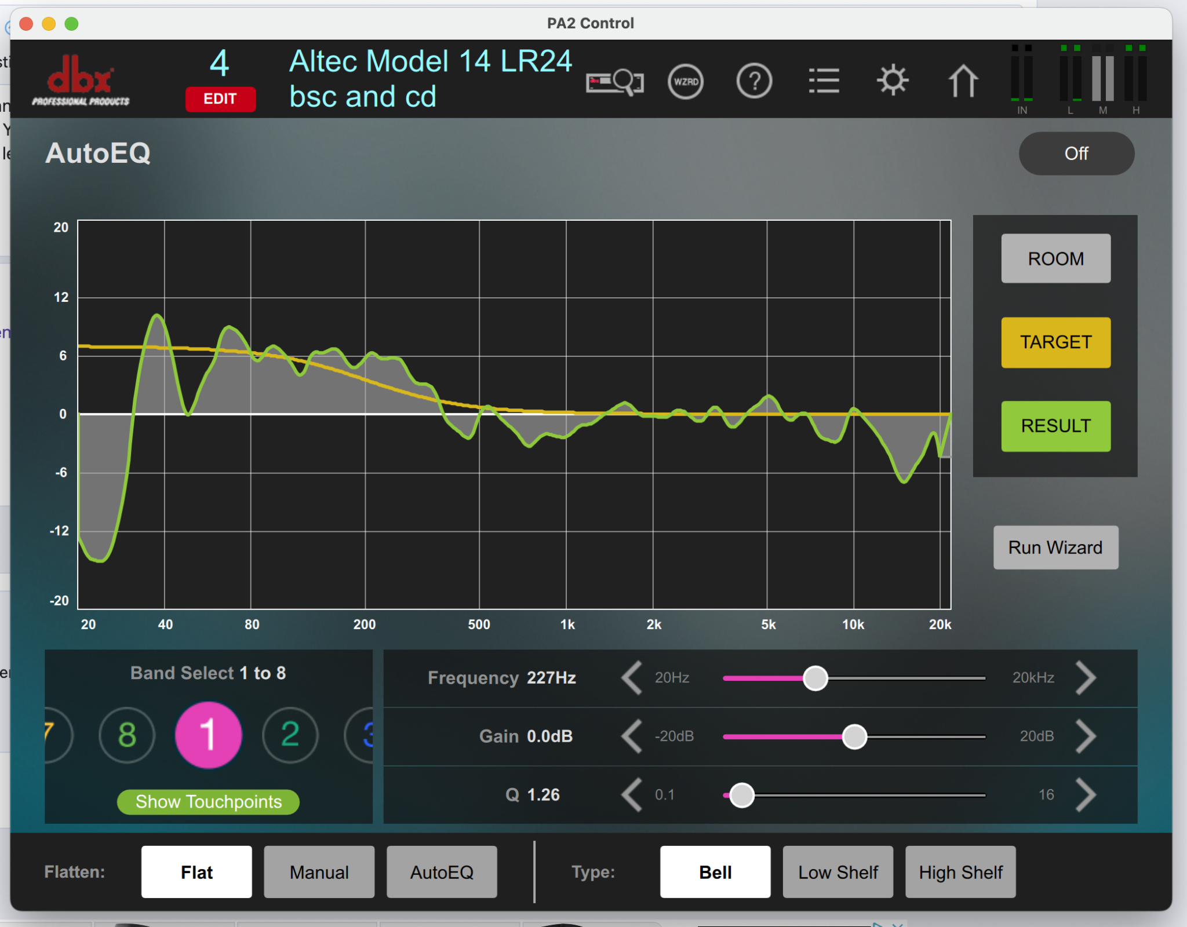Click the Run Wizard button

[1055, 548]
